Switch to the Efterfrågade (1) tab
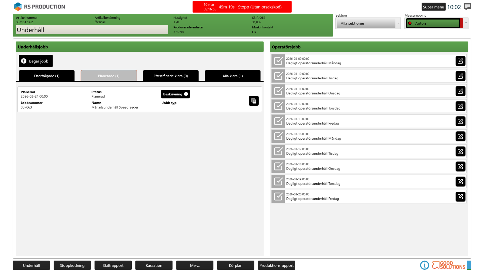483x271 pixels. point(47,76)
